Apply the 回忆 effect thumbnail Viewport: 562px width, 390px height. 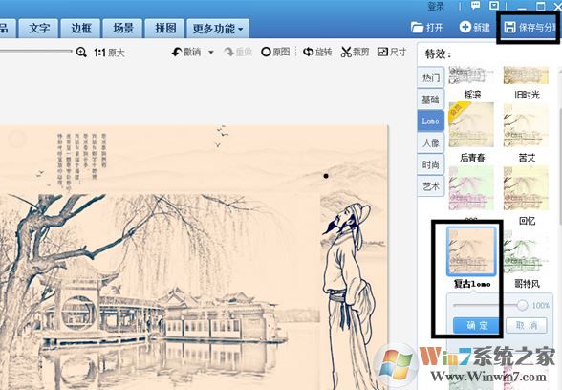coord(526,187)
